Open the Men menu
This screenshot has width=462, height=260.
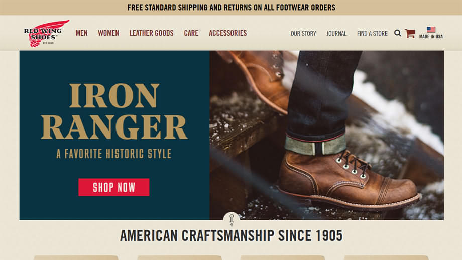tap(82, 33)
